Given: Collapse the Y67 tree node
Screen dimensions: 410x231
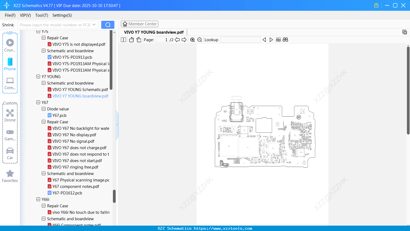Looking at the screenshot, I should click(x=38, y=103).
